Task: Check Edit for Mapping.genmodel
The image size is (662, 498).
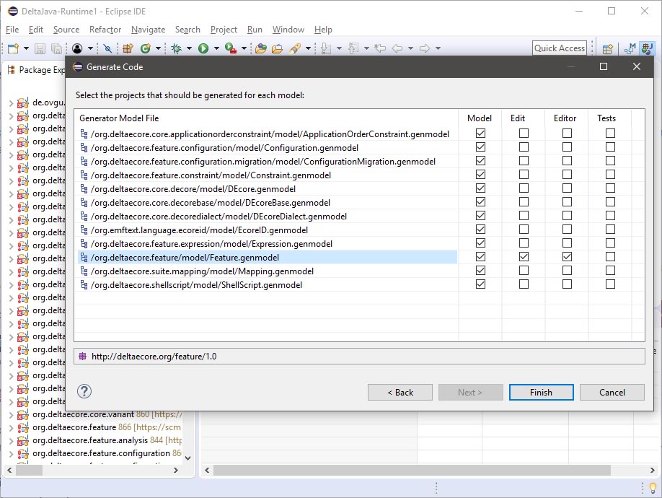Action: pos(524,271)
